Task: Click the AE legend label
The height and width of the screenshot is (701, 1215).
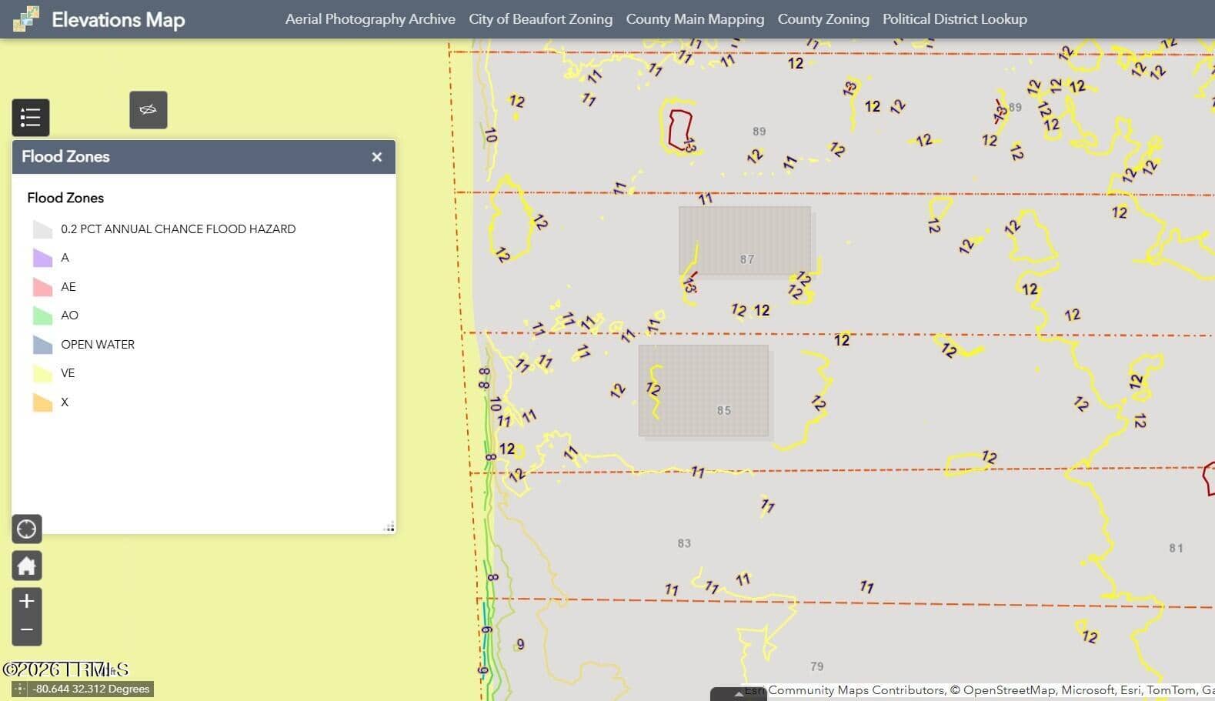Action: click(68, 287)
